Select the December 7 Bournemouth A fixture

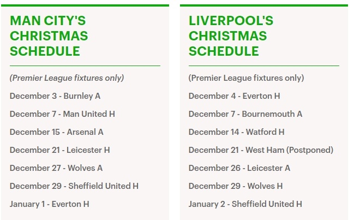(245, 114)
